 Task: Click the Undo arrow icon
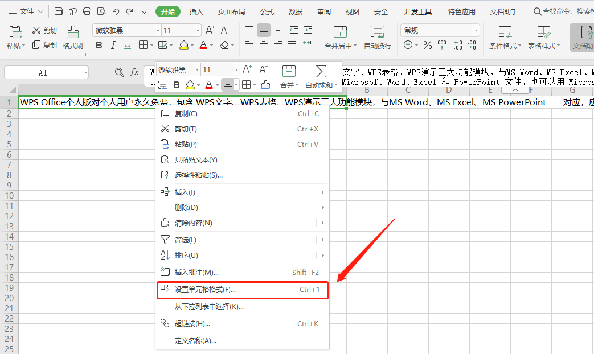pyautogui.click(x=116, y=11)
